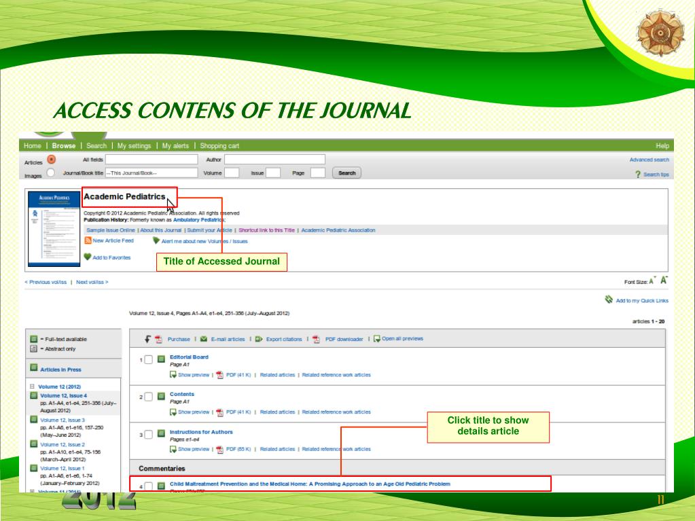Viewport: 695px width, 521px height.
Task: Open My settings in the navigation bar
Action: 134,146
